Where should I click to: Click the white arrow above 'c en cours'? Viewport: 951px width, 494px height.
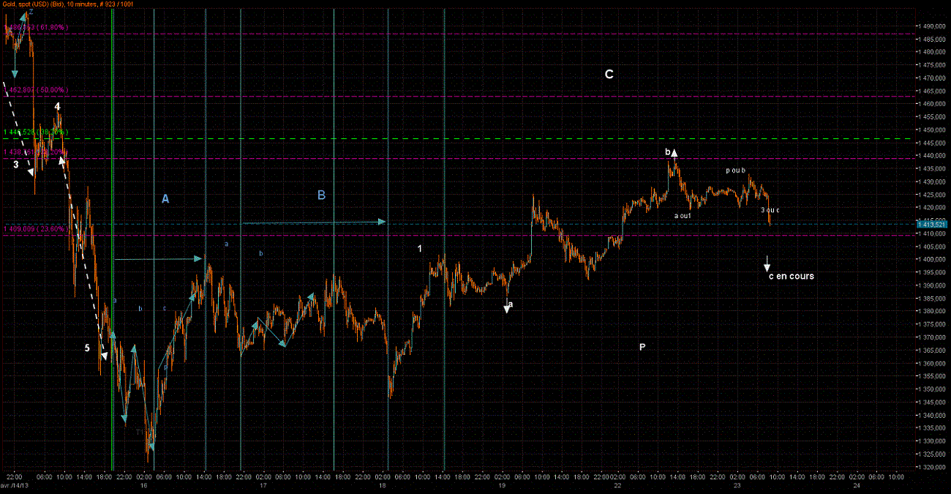767,263
